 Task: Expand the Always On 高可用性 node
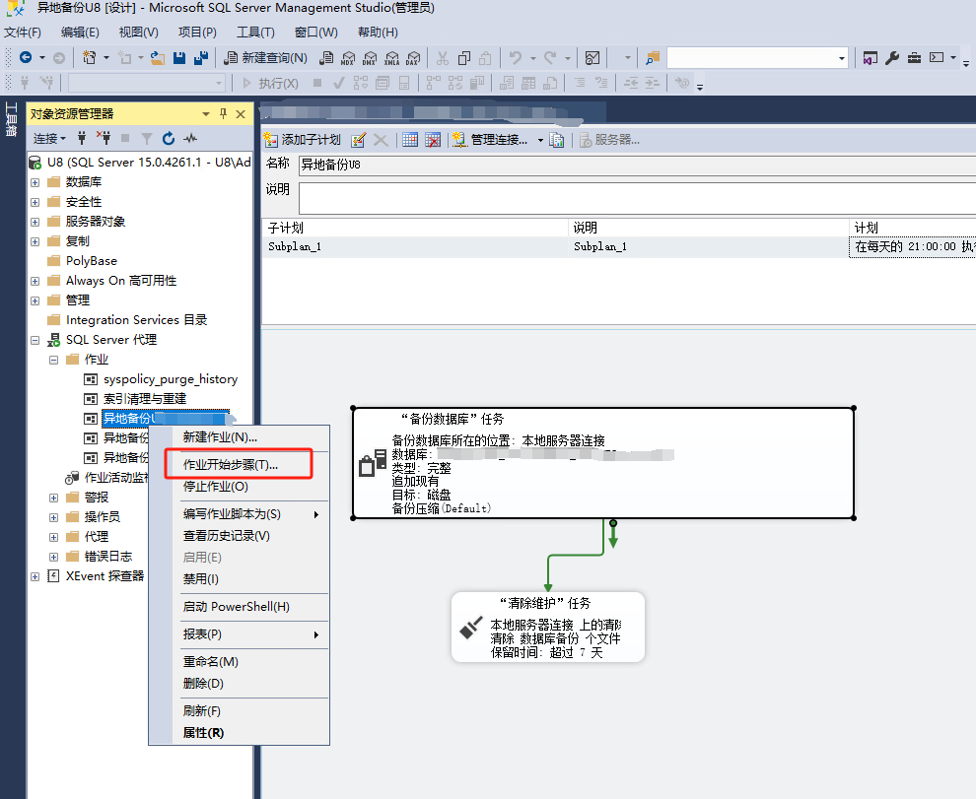click(x=35, y=281)
